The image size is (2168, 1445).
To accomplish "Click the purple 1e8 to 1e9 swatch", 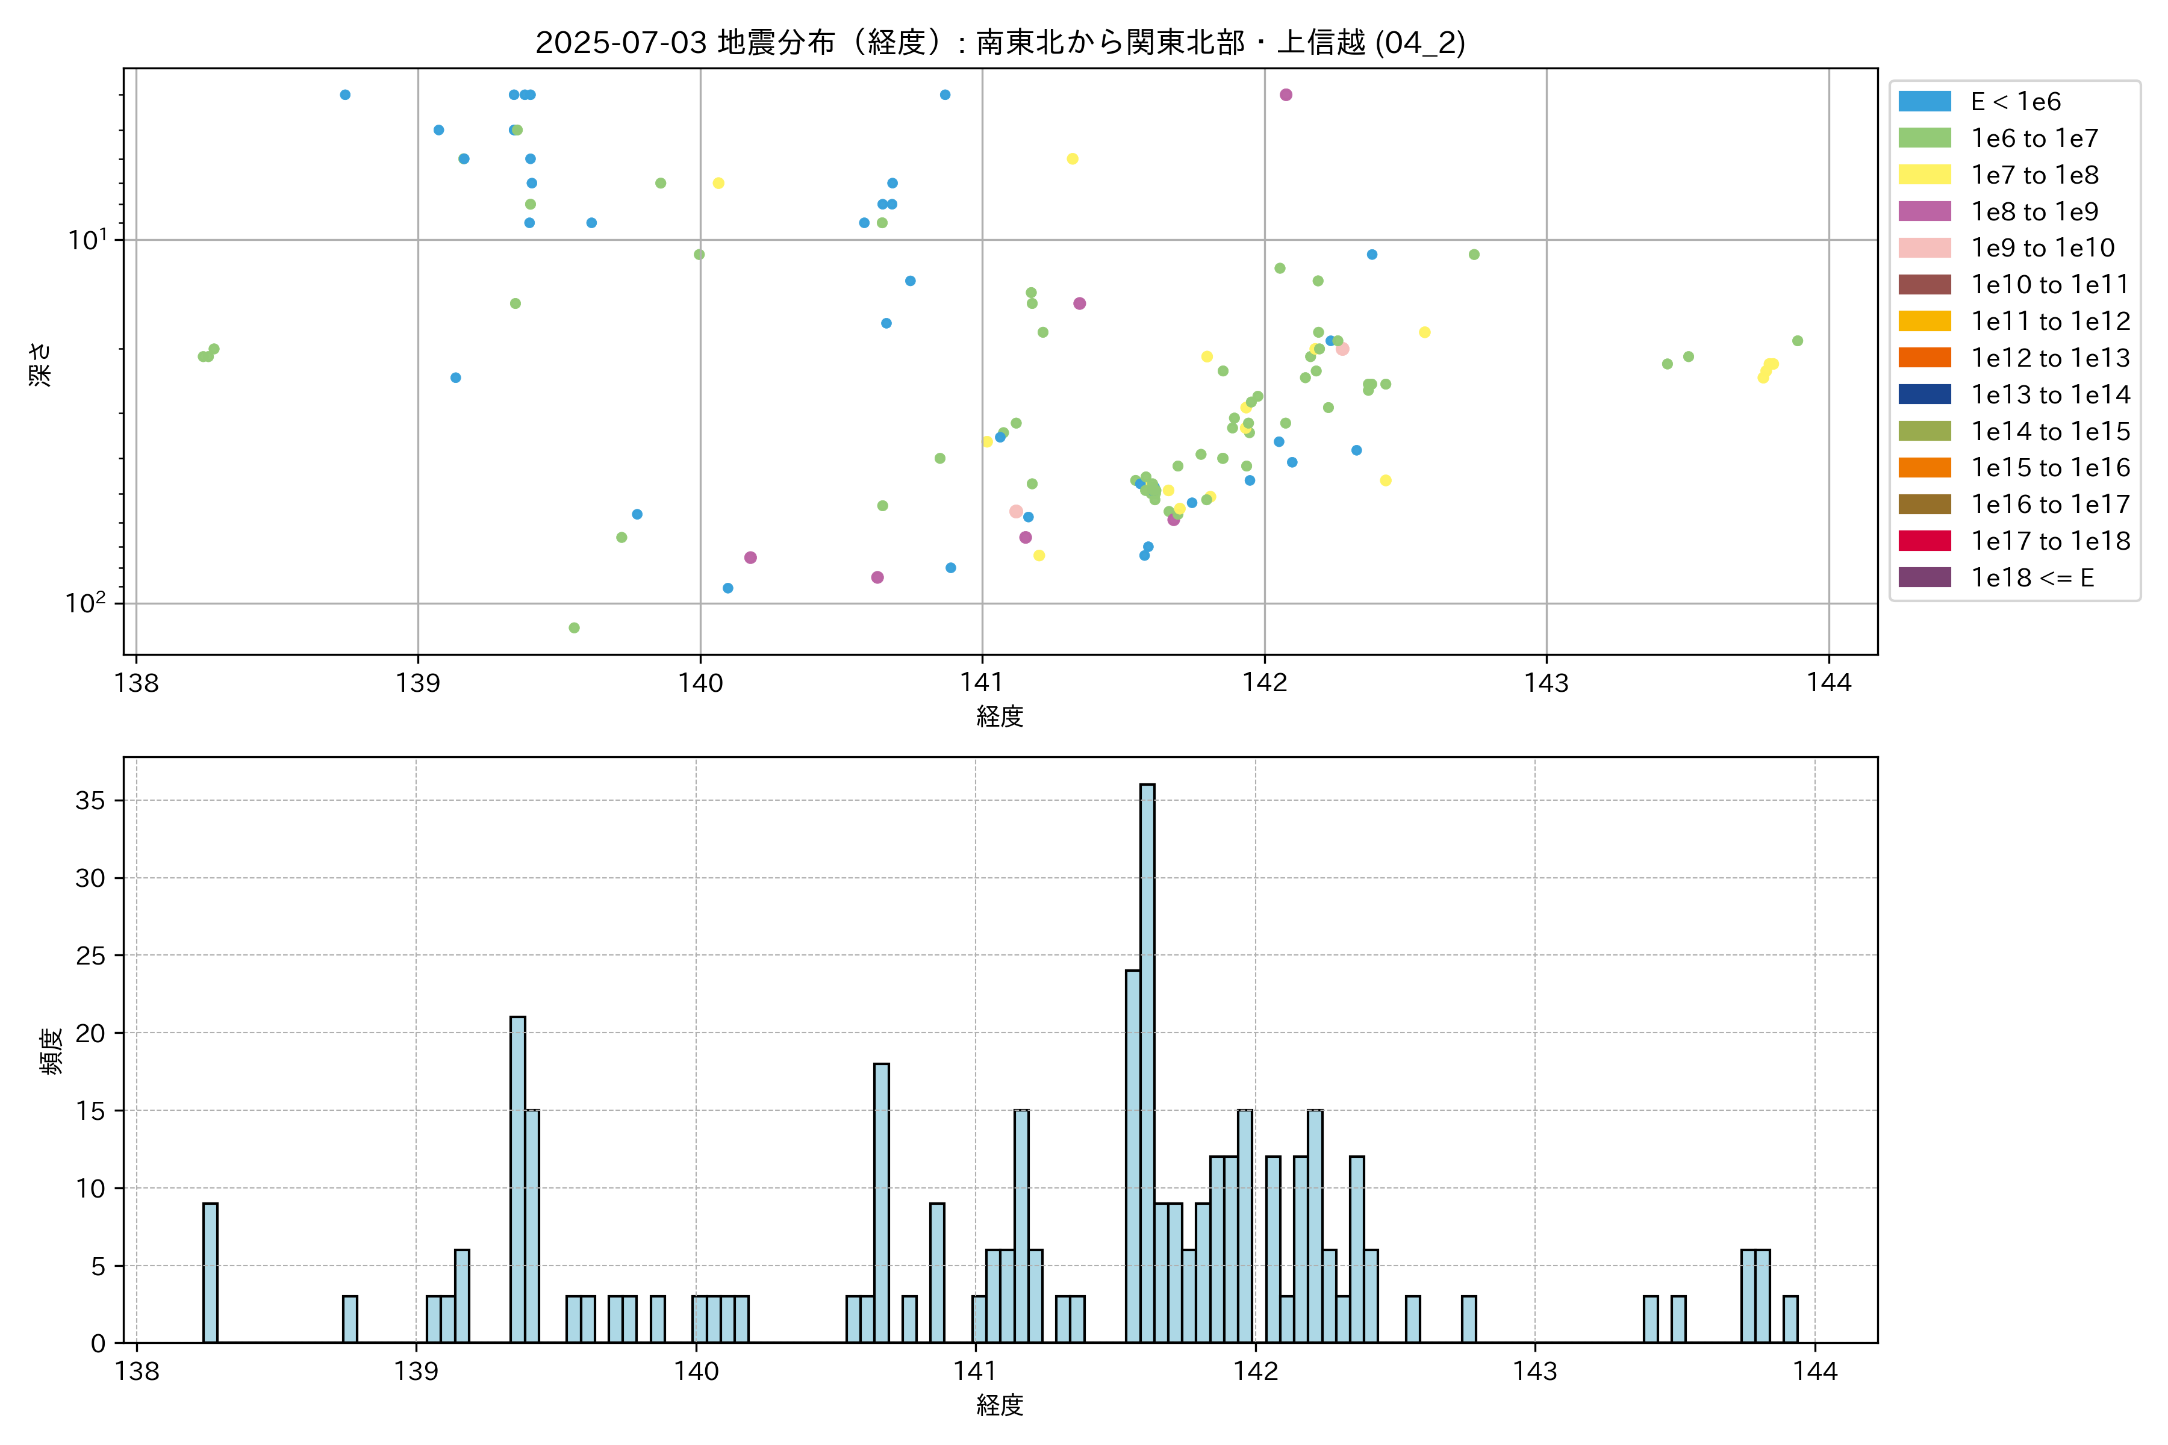I will click(x=1923, y=211).
